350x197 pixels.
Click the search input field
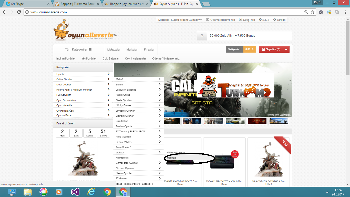tap(249, 36)
